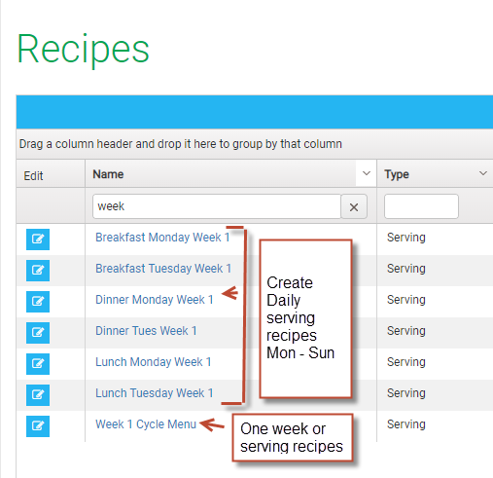
Task: Open the Breakfast Monday Week 1 link
Action: point(162,238)
